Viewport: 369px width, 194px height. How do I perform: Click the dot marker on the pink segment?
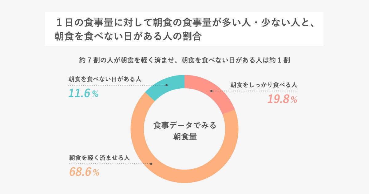[x=211, y=91]
